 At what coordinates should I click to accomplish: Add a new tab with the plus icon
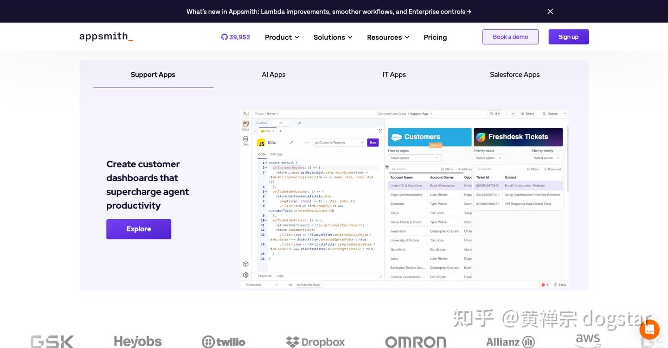coord(280,131)
